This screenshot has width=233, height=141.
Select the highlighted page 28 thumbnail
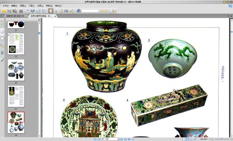(16, 122)
